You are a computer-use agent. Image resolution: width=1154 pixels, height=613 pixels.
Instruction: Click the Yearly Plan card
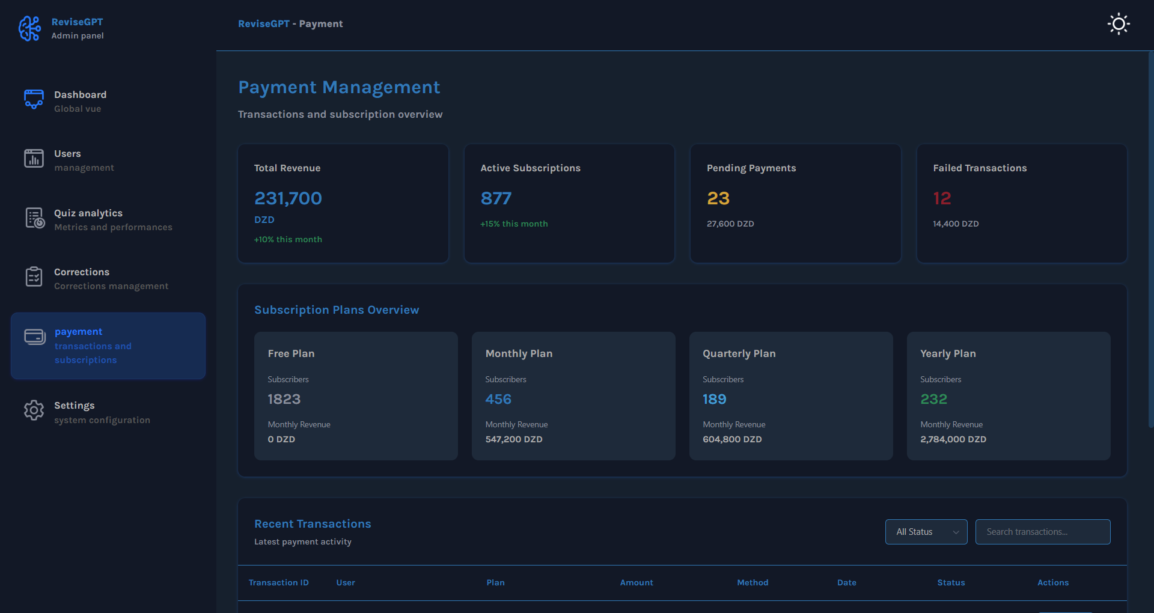tap(1009, 396)
